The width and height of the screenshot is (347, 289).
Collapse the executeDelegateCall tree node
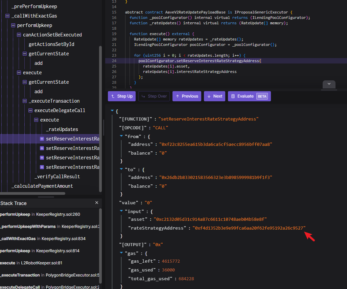[30, 110]
